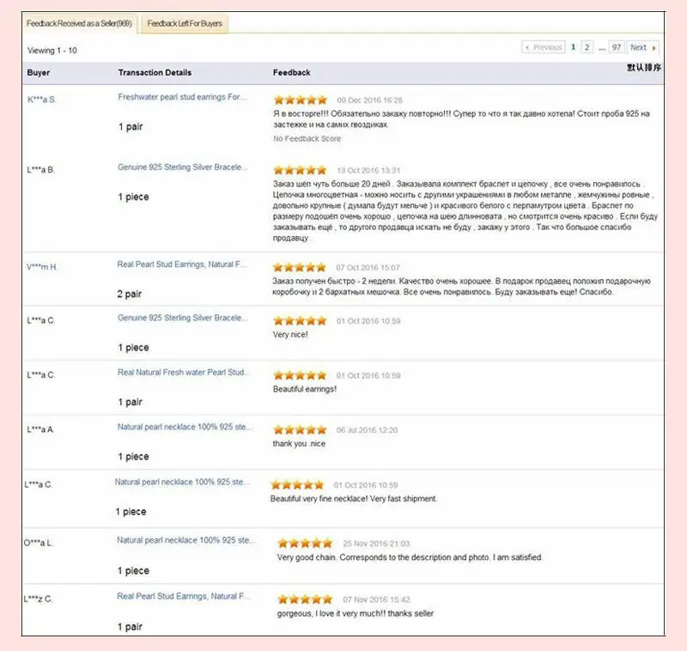
Task: Open Real Natural Fresh water Pearl Stud link
Action: 184,372
